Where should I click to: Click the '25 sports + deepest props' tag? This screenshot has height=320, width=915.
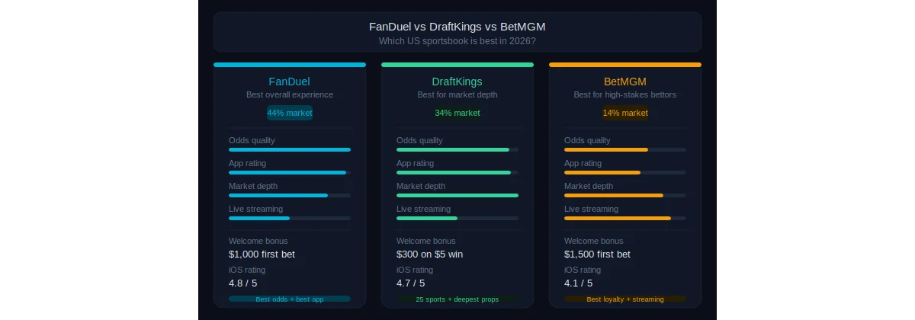457,299
